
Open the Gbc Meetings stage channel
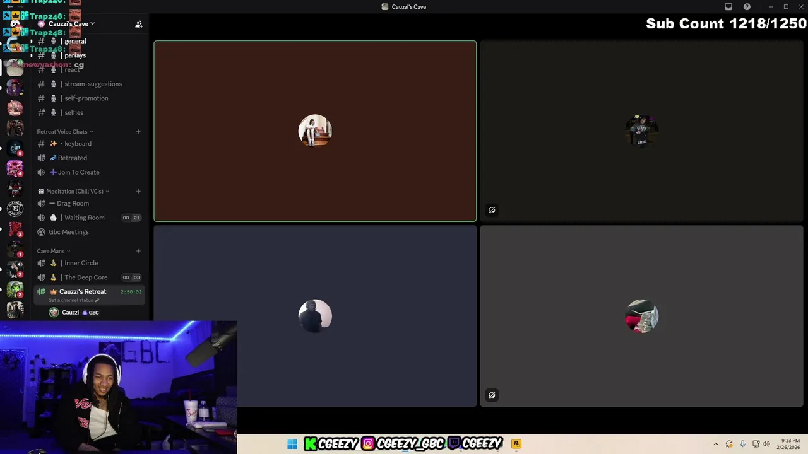coord(88,232)
